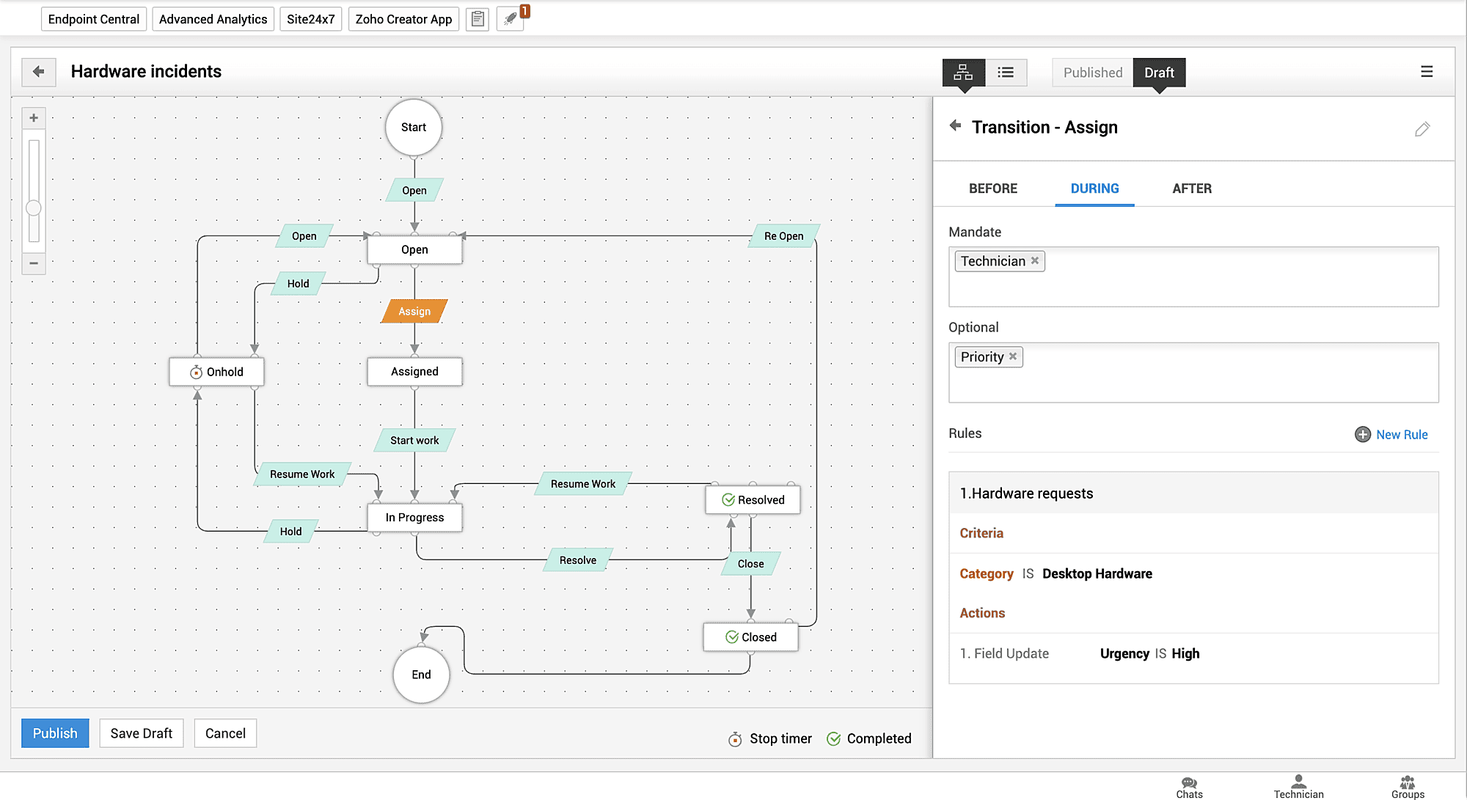Click the plus icon next to New Rule
This screenshot has width=1467, height=800.
pos(1363,434)
